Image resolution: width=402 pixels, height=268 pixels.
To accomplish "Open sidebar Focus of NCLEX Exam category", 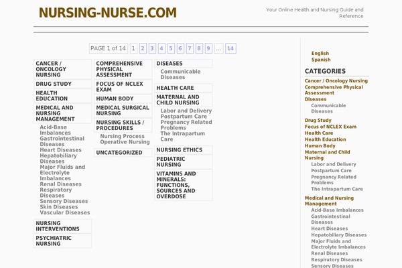I will tap(330, 127).
